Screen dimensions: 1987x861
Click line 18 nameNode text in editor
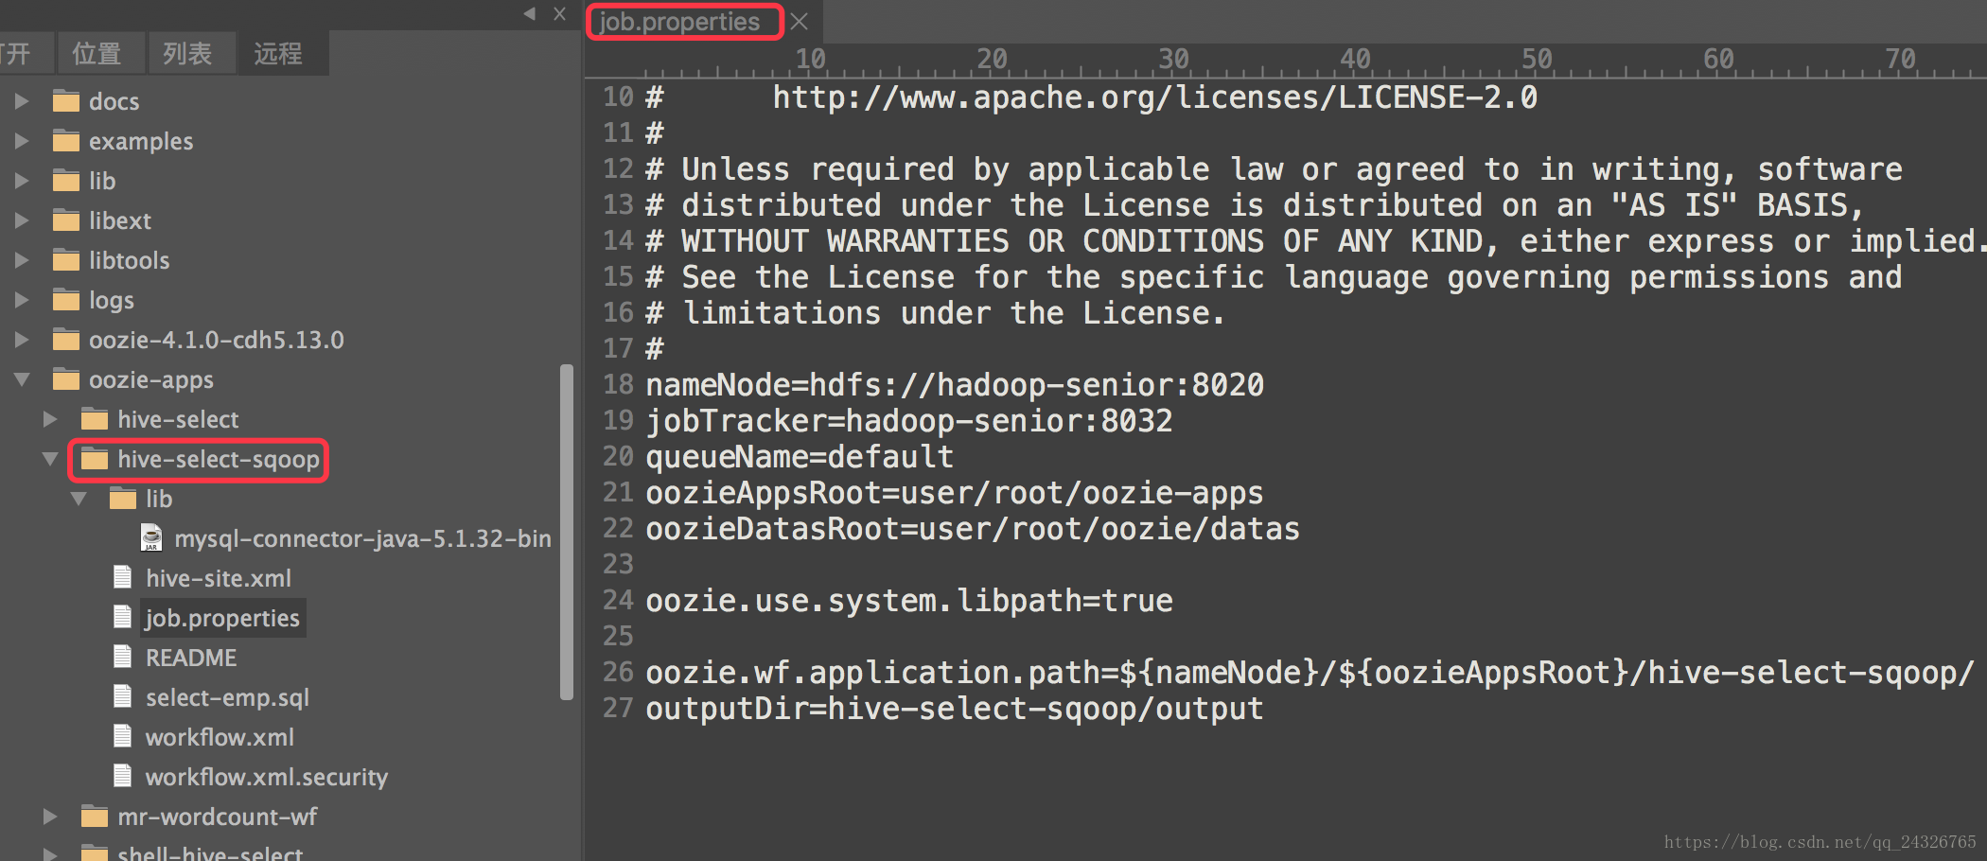coord(955,384)
